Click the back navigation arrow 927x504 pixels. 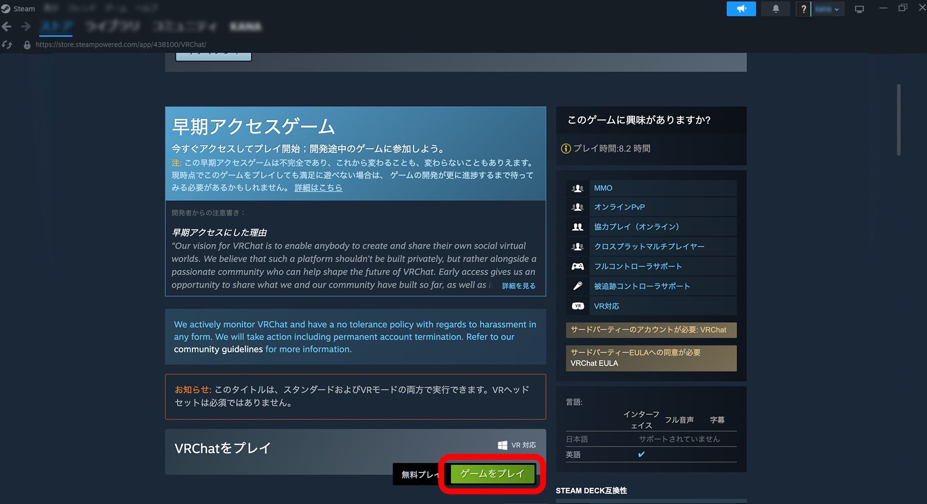point(7,26)
